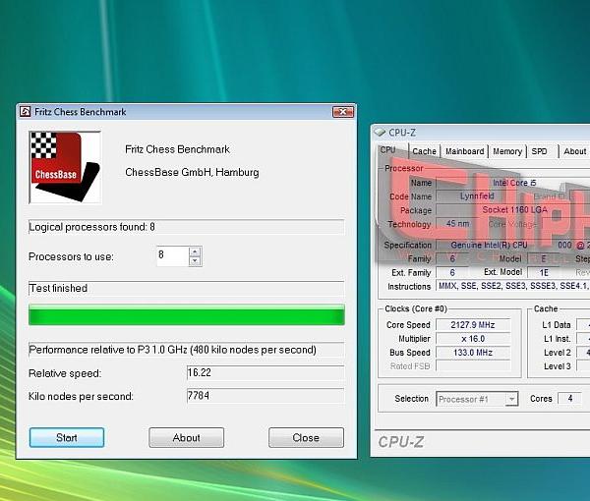Click the Package value Socket 1160 LGA
This screenshot has width=590, height=501.
click(x=514, y=210)
